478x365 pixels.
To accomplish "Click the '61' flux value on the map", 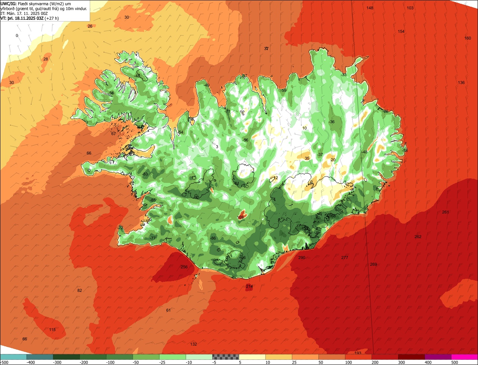I will point(168,310).
